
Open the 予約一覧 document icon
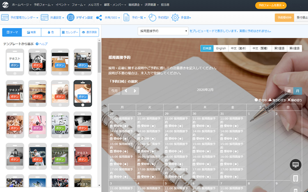click(x=126, y=17)
